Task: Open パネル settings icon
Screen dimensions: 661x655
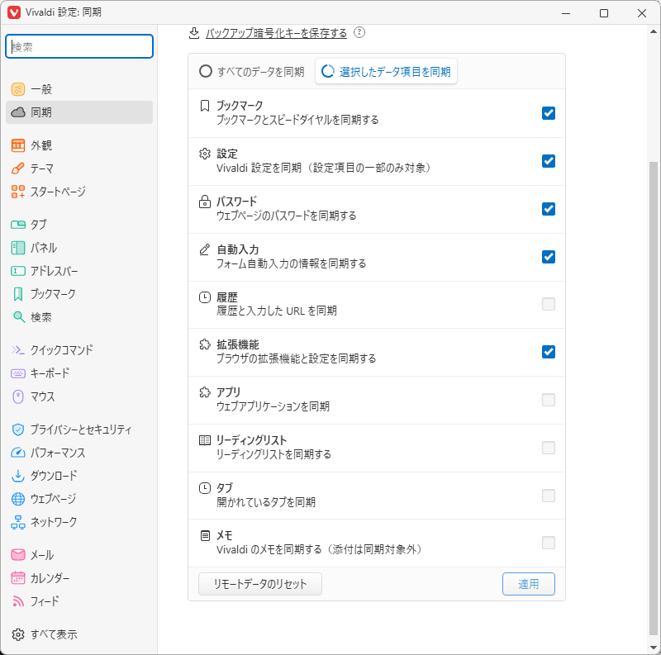Action: coord(17,248)
